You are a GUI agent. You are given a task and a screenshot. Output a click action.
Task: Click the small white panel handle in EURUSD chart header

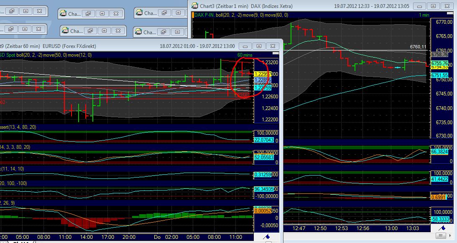[x=276, y=53]
